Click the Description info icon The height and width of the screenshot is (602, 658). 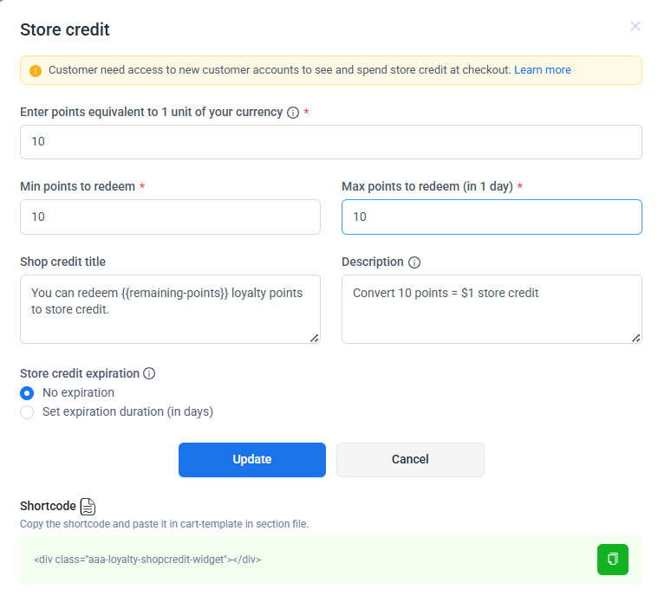coord(414,262)
